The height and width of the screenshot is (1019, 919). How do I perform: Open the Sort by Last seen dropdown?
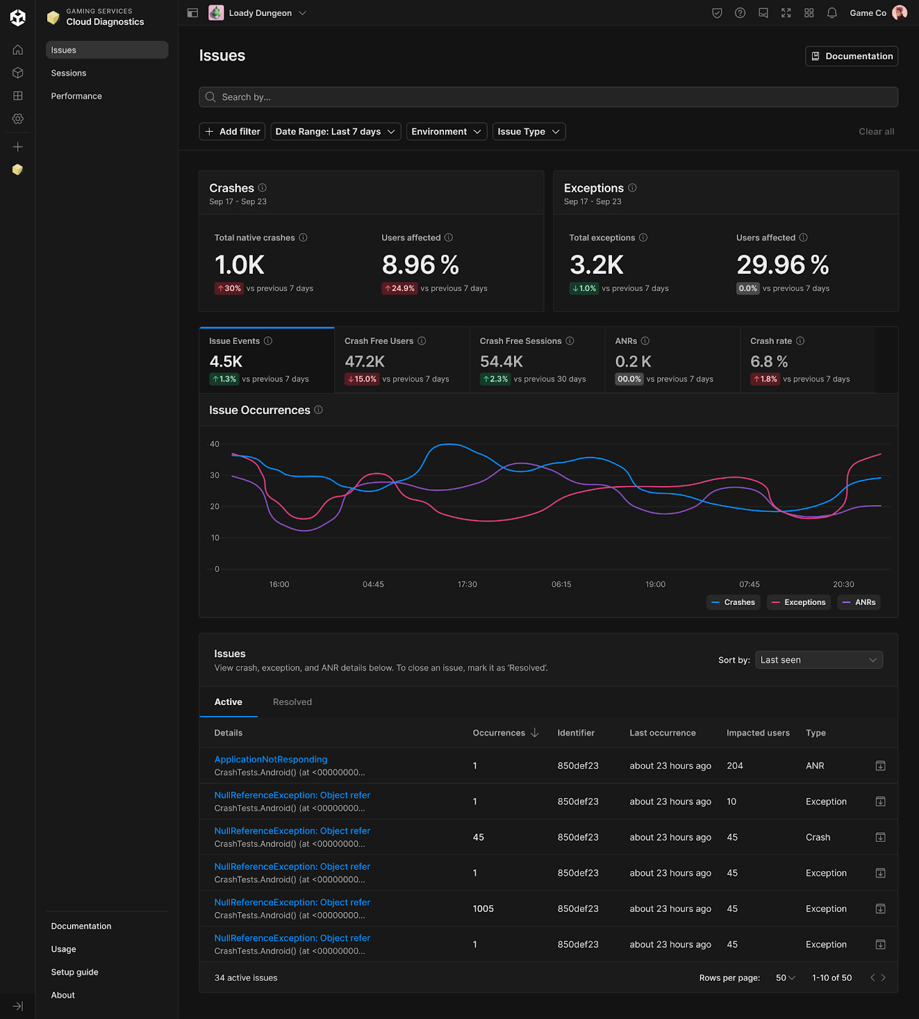[818, 660]
